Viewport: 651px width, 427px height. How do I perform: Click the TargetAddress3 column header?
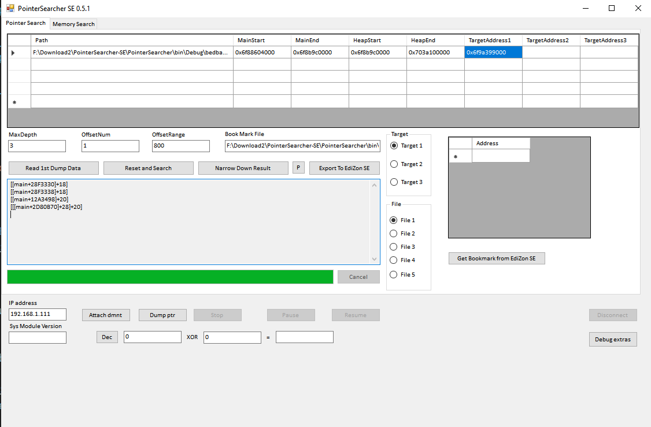coord(609,41)
